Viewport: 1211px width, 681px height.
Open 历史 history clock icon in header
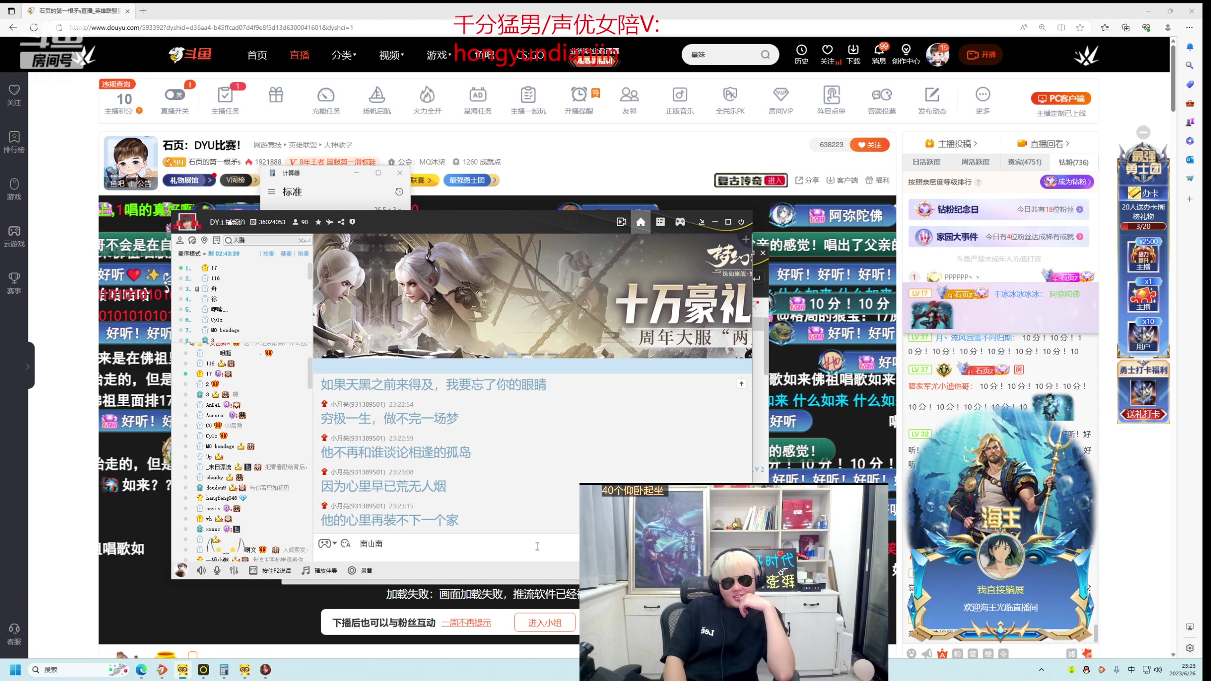[801, 50]
